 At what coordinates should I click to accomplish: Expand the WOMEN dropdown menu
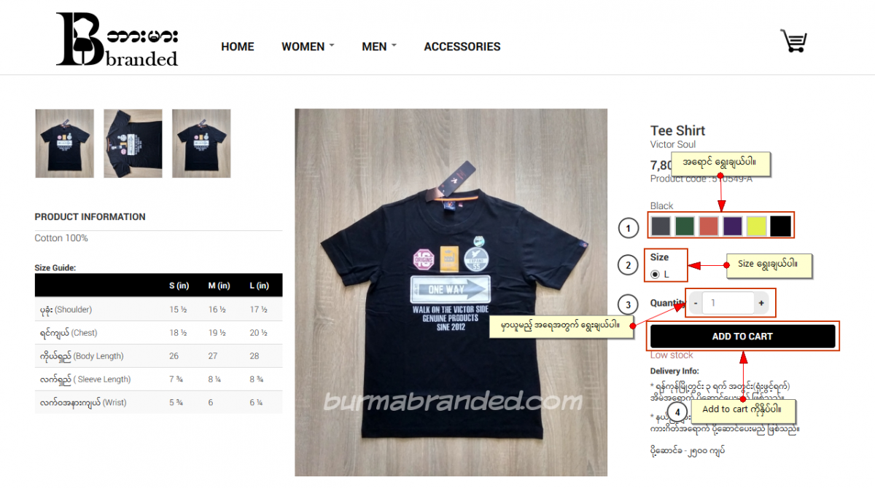point(308,47)
